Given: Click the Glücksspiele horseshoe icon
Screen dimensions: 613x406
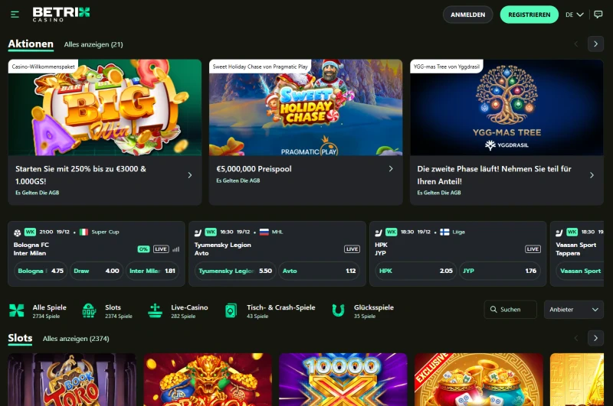Looking at the screenshot, I should 338,310.
